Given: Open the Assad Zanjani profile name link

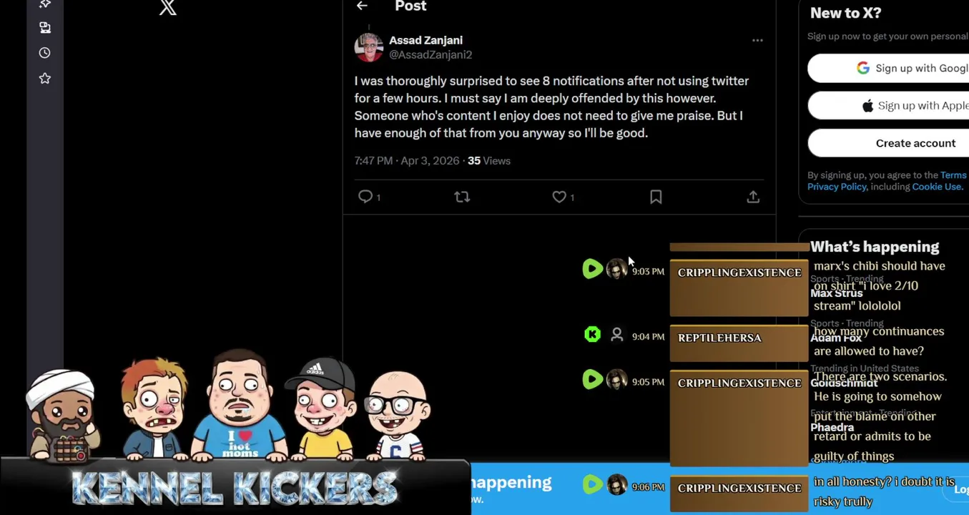Looking at the screenshot, I should (426, 40).
